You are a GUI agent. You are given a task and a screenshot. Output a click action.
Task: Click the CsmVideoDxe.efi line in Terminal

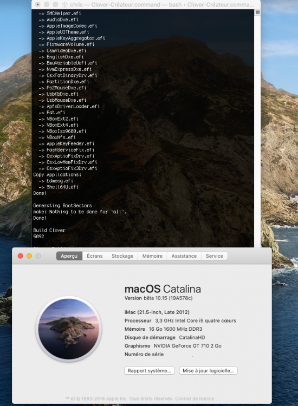pos(62,50)
